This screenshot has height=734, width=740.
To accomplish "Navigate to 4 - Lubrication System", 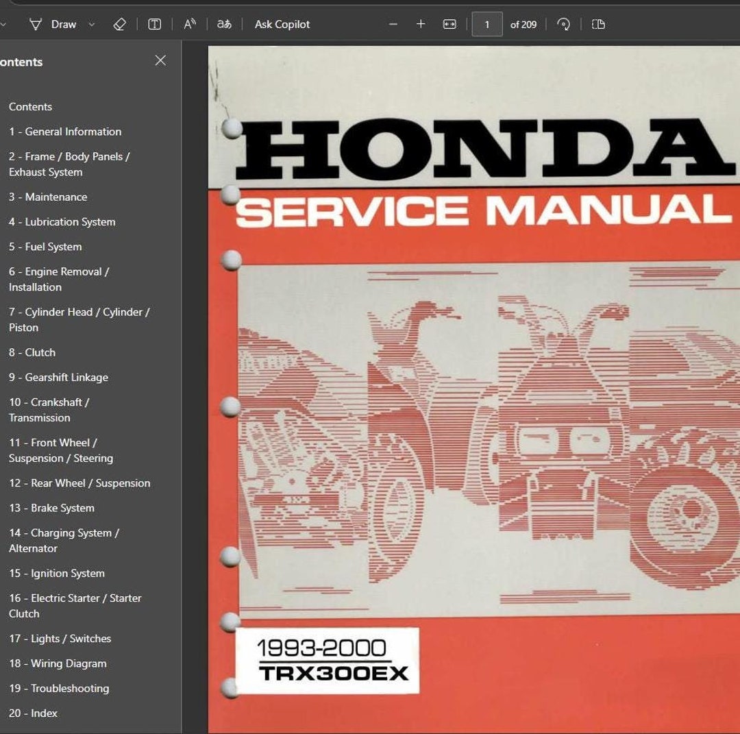I will point(62,222).
